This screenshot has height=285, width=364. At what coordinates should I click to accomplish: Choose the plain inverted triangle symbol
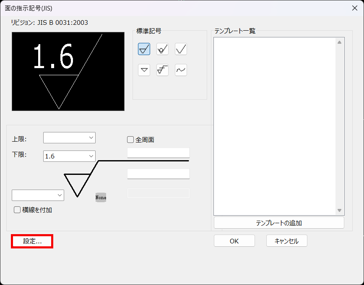pos(144,70)
